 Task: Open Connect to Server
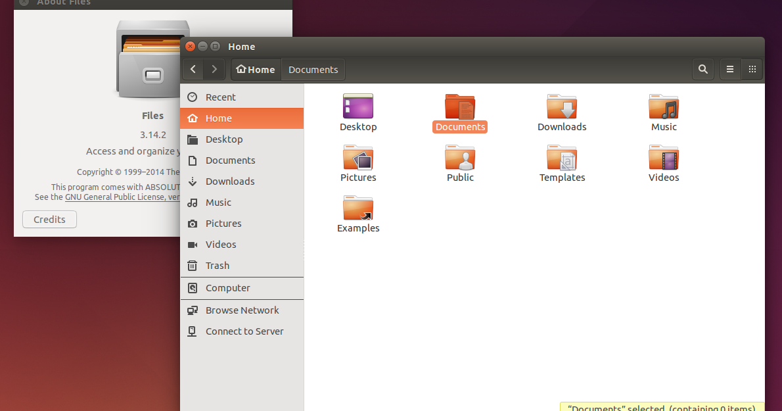[244, 331]
